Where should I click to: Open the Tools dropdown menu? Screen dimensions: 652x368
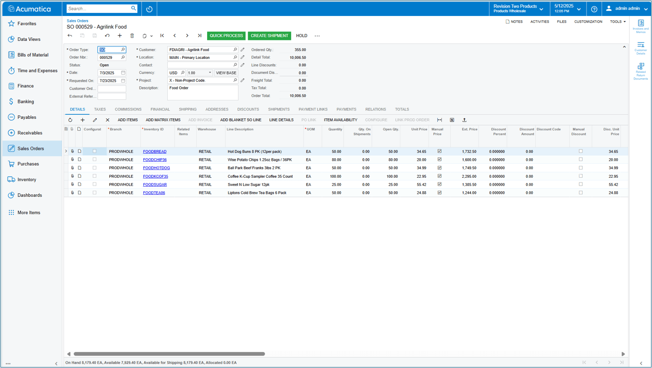point(618,22)
